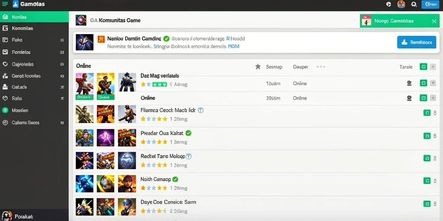Image resolution: width=443 pixels, height=221 pixels.
Task: Click green button in Noith Gamaop row
Action: click(x=427, y=181)
